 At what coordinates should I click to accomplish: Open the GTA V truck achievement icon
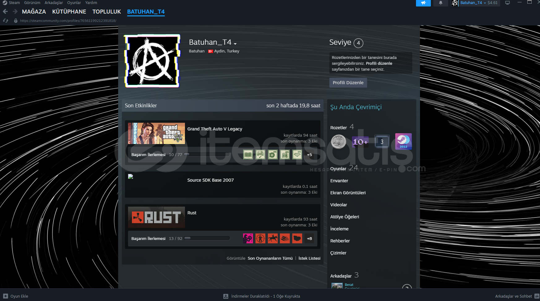tap(285, 155)
